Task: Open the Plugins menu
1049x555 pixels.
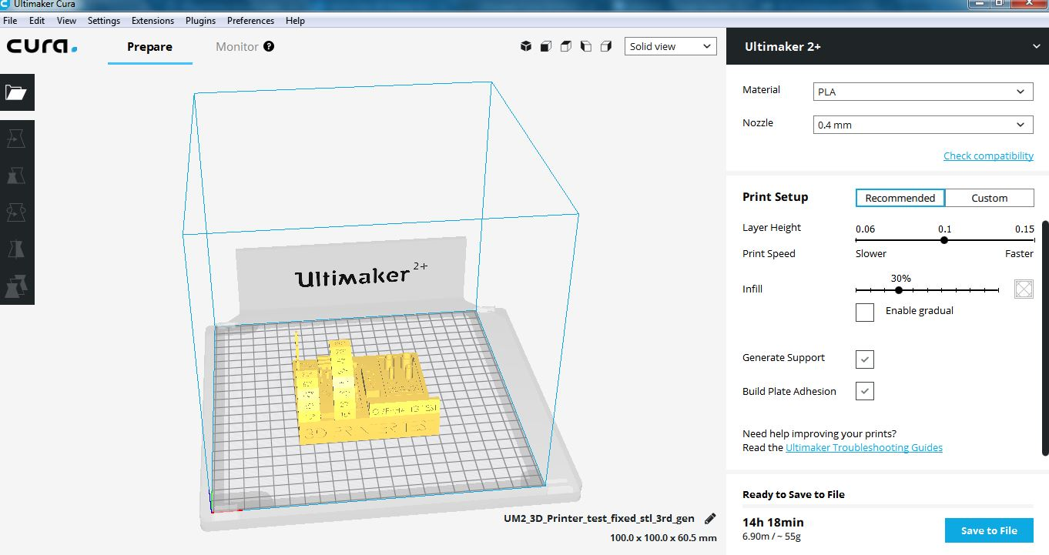Action: pyautogui.click(x=200, y=21)
